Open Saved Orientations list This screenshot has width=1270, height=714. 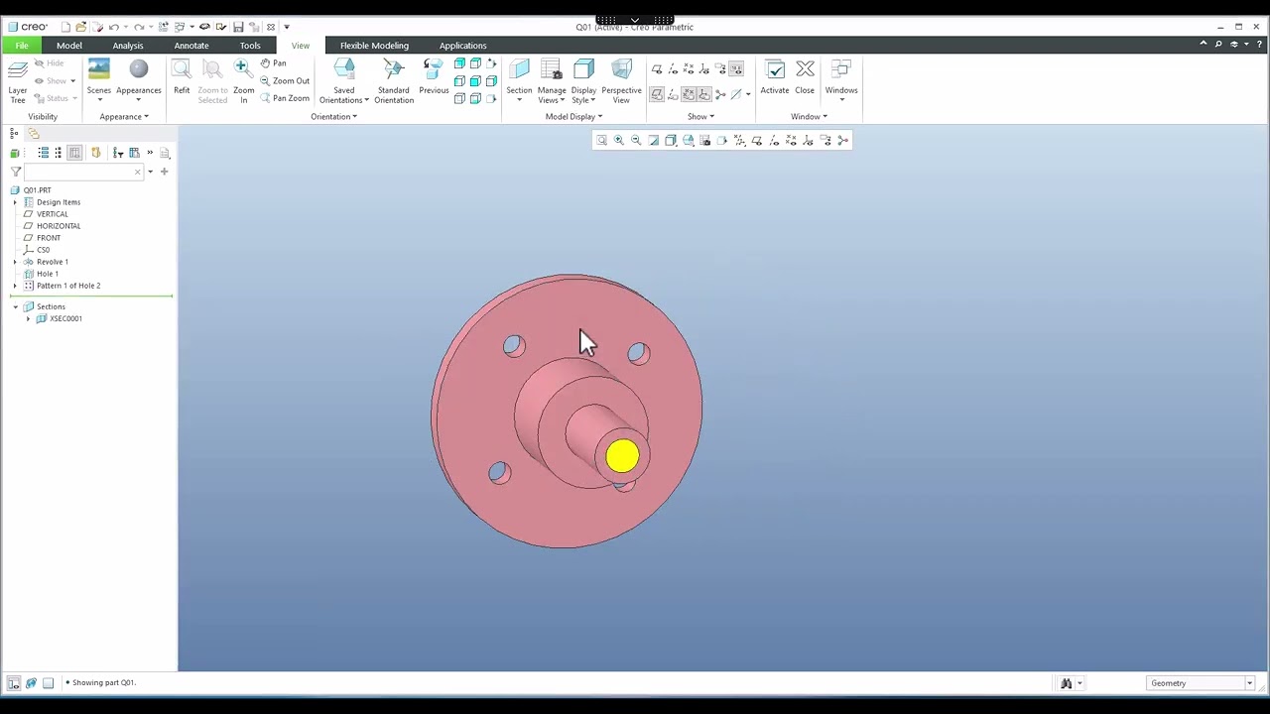click(344, 81)
